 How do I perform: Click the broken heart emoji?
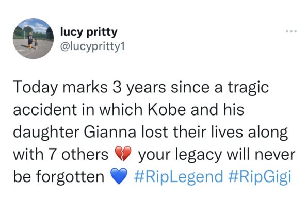(x=123, y=154)
